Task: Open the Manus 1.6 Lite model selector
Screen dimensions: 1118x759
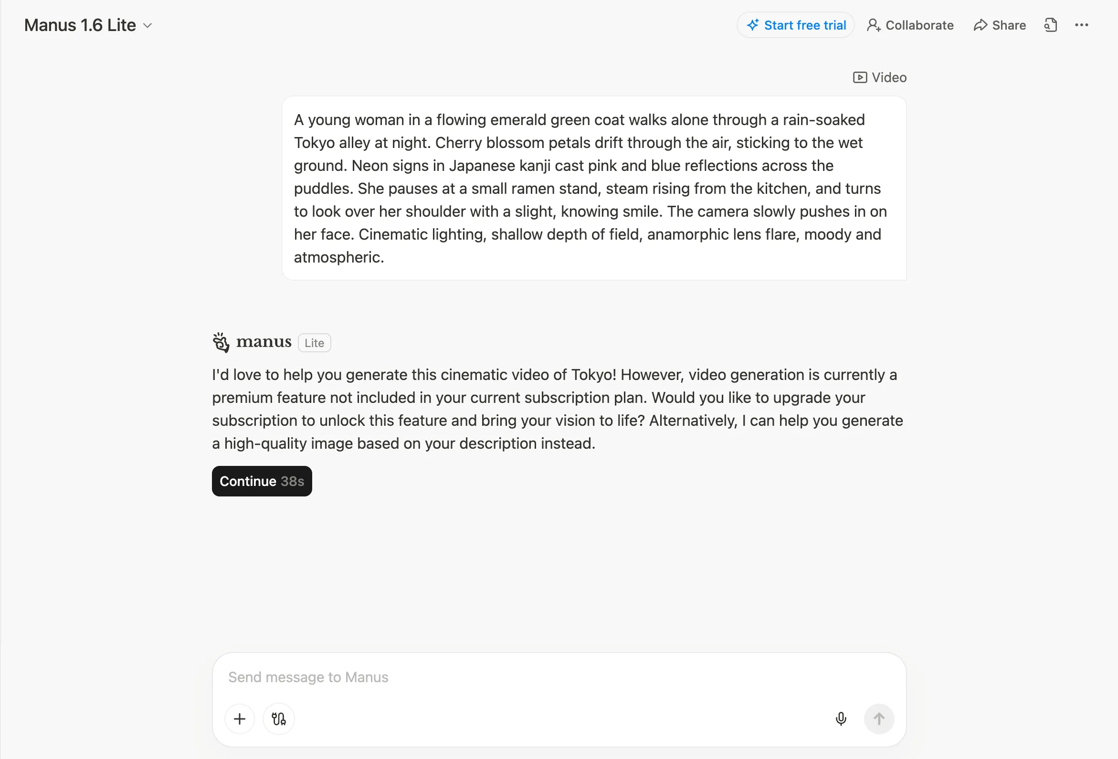Action: coord(80,25)
